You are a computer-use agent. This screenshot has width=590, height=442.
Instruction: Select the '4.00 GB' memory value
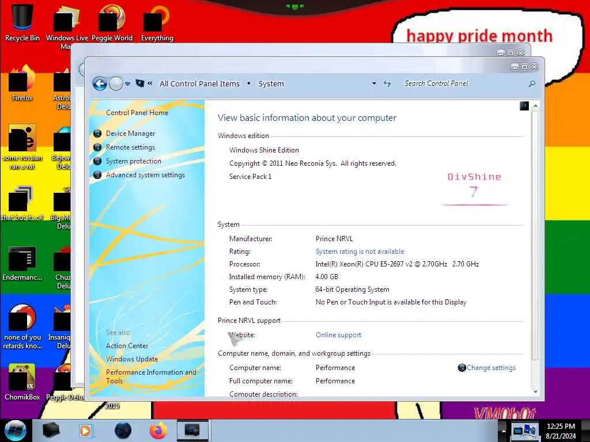tap(327, 277)
